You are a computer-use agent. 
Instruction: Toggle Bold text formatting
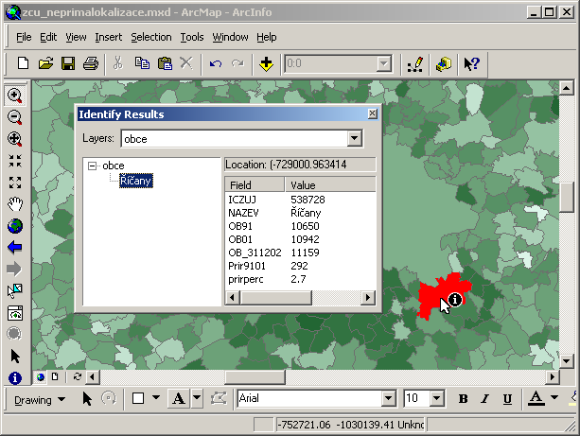(463, 399)
